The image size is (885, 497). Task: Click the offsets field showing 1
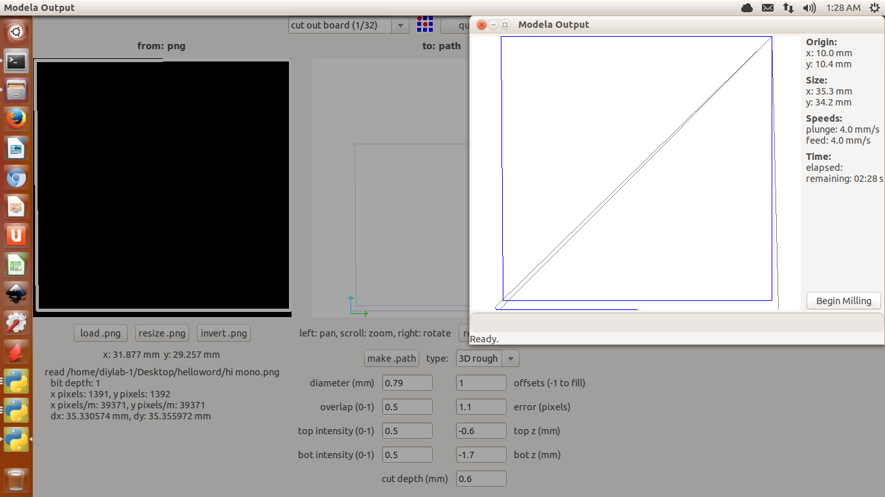coord(481,382)
